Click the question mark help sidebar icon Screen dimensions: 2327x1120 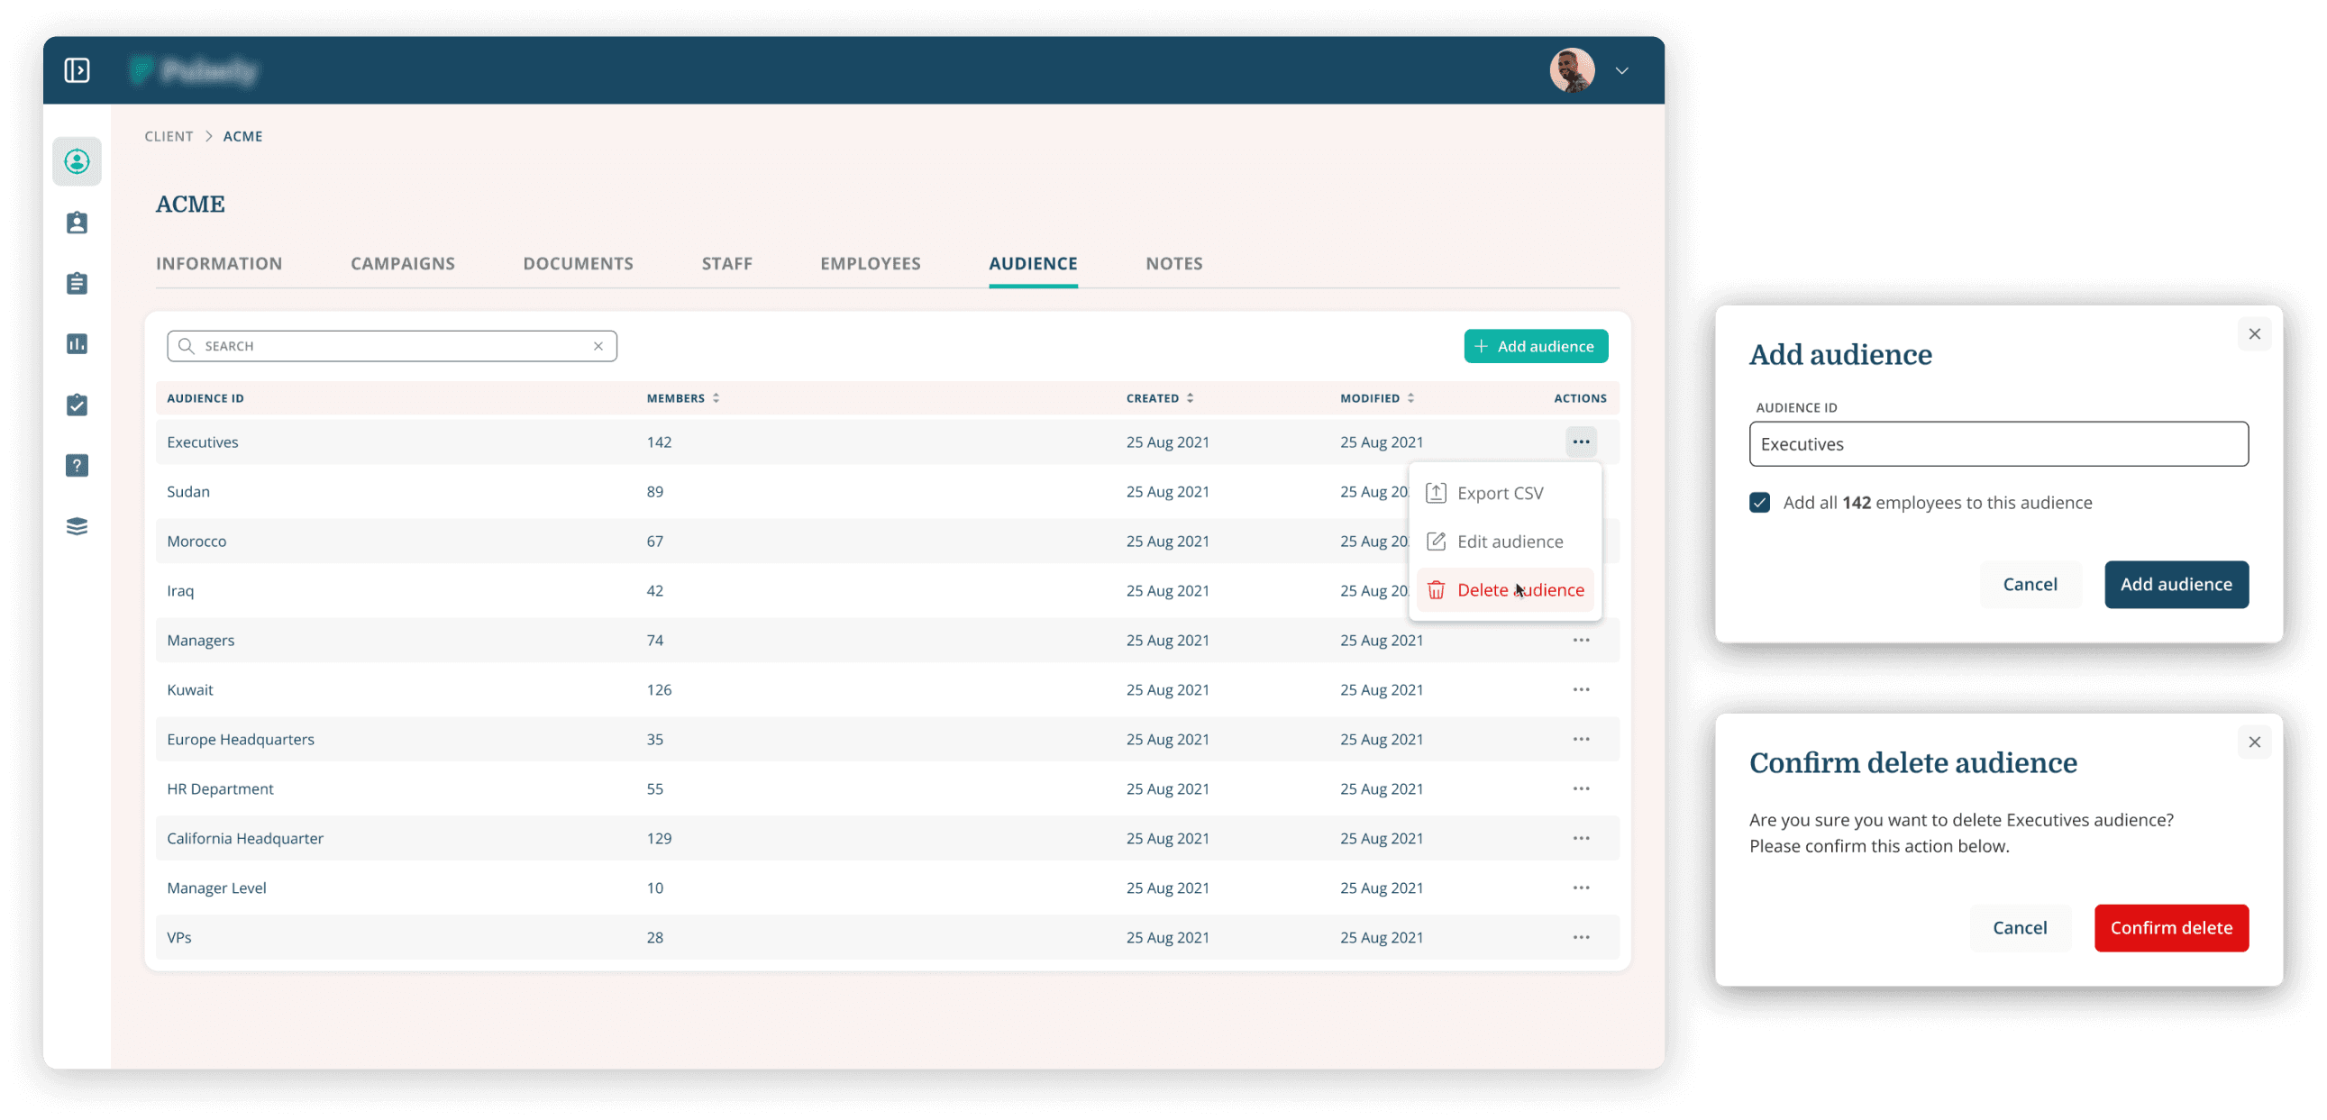(77, 466)
